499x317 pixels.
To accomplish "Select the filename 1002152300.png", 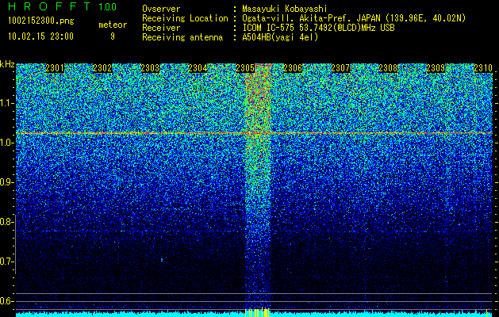I will coord(41,21).
